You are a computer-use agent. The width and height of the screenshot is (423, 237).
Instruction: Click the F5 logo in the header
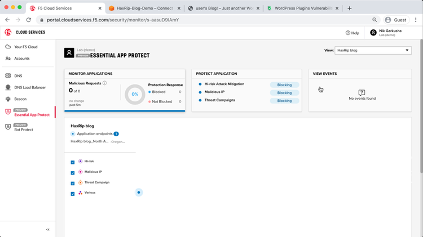(x=8, y=32)
